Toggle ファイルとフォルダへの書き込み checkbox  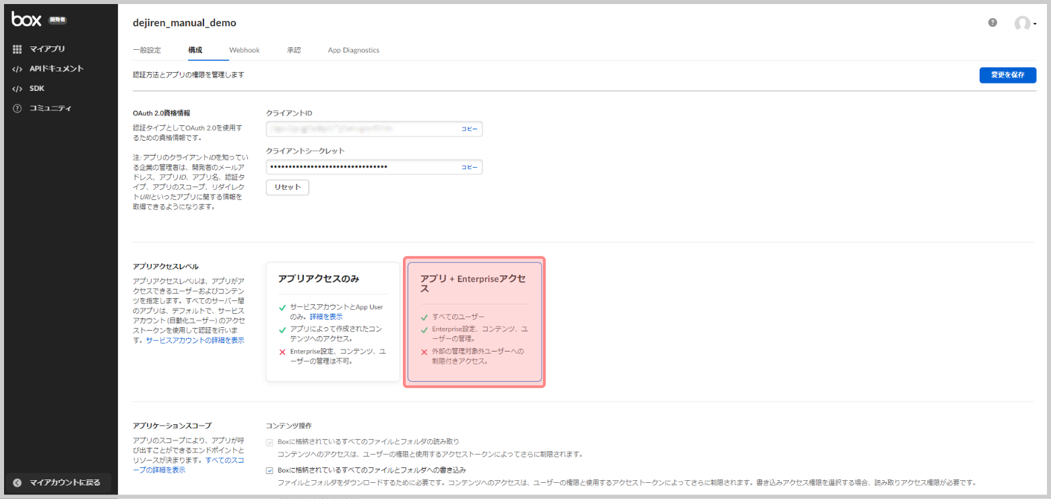tap(270, 470)
